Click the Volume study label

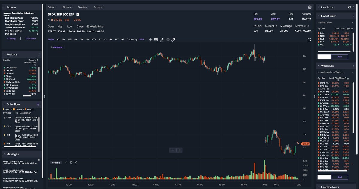56,163
